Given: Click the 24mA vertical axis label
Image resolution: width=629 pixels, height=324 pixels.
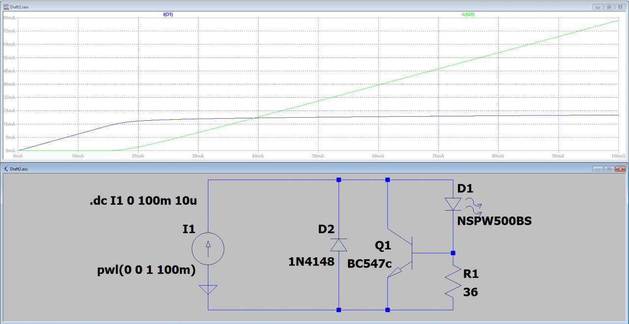Looking at the screenshot, I should (x=9, y=110).
